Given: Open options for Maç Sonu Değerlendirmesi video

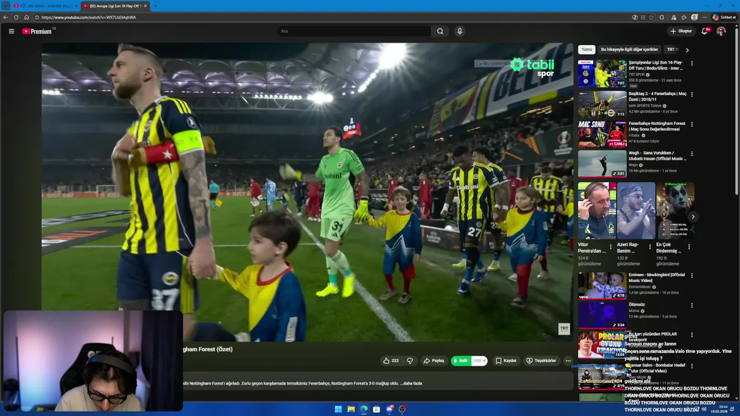Looking at the screenshot, I should click(692, 124).
